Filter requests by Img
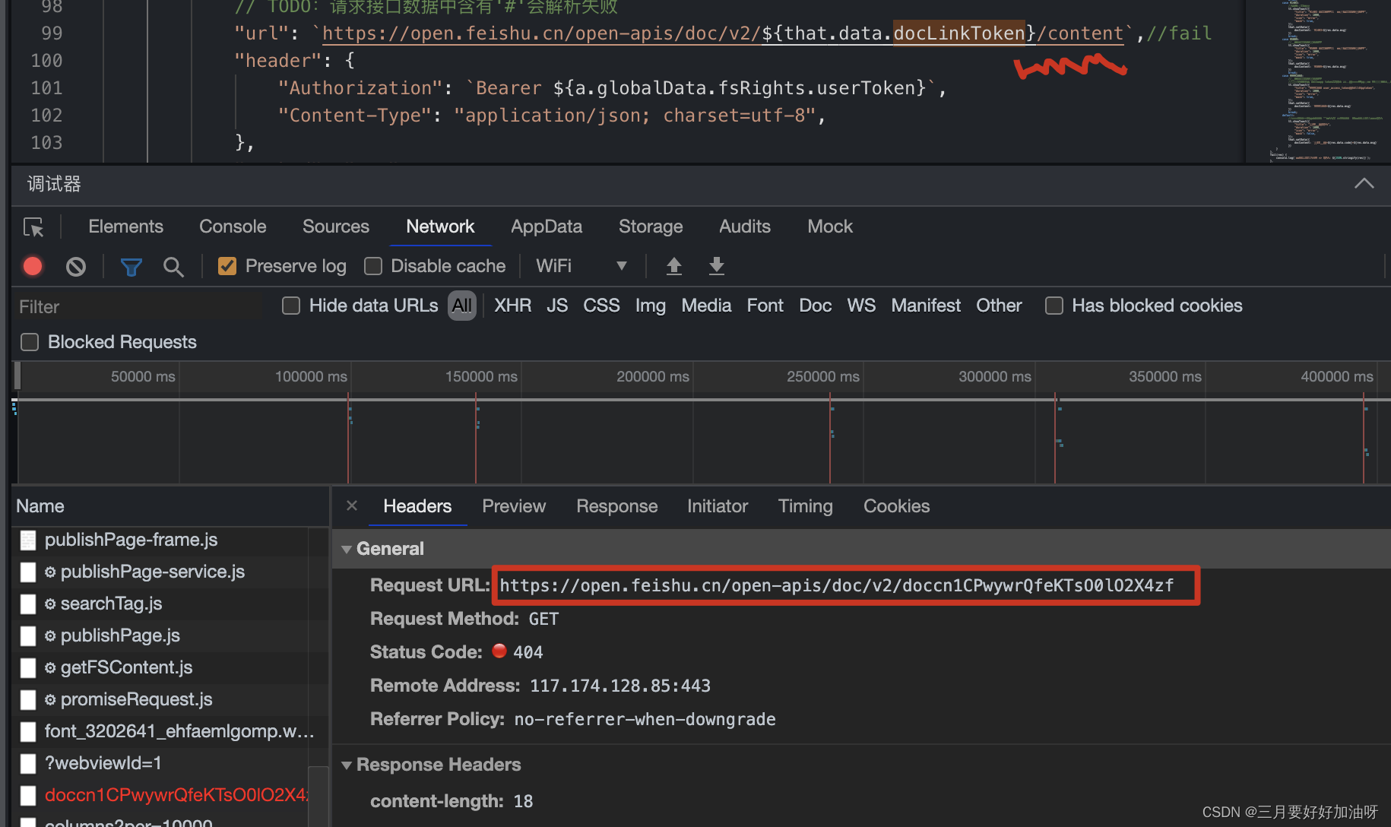The width and height of the screenshot is (1391, 827). tap(651, 306)
